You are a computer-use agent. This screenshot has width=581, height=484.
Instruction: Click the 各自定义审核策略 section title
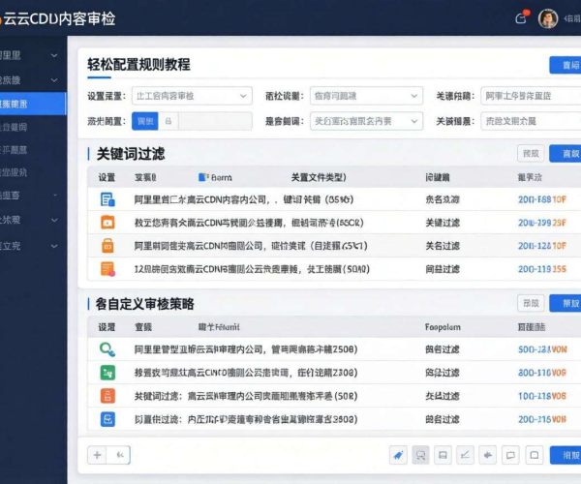click(x=145, y=304)
